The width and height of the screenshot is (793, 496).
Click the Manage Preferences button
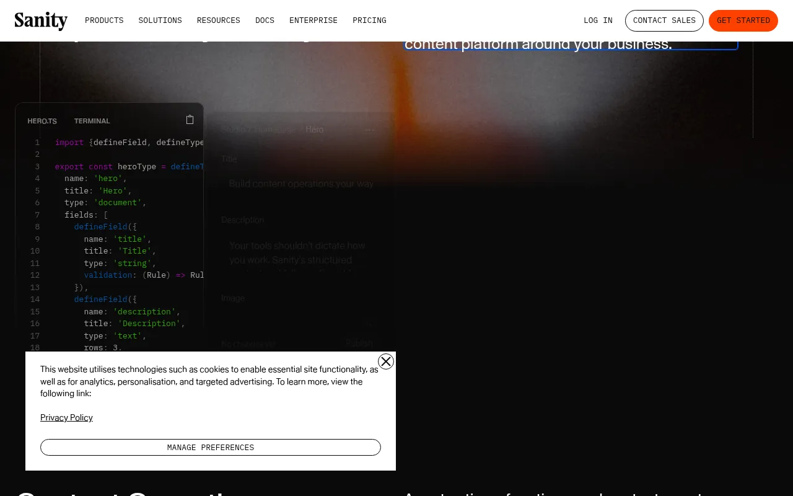click(x=211, y=448)
